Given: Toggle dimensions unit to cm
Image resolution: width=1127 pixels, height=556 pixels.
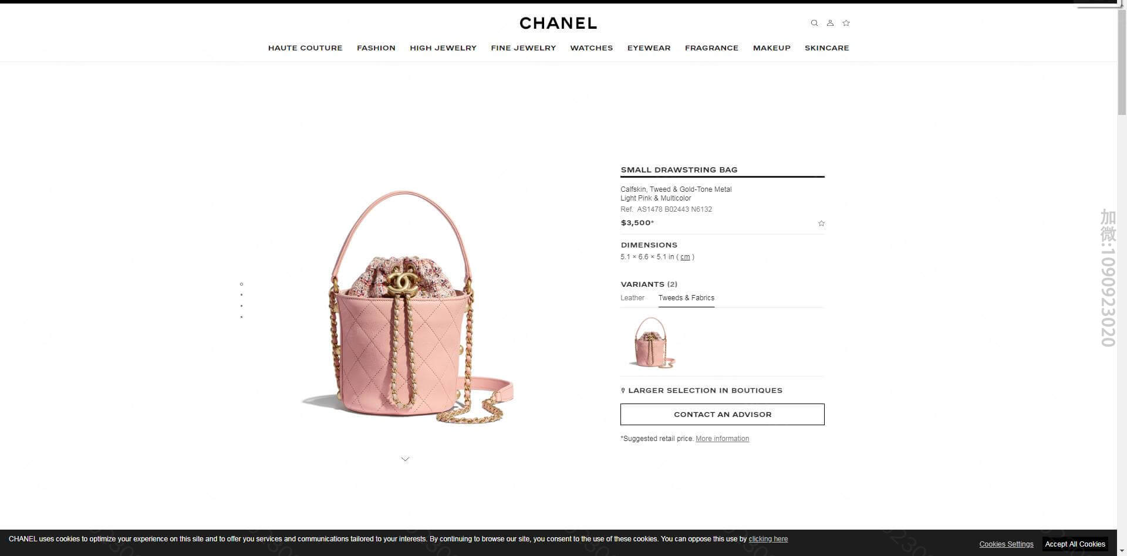Looking at the screenshot, I should click(685, 257).
